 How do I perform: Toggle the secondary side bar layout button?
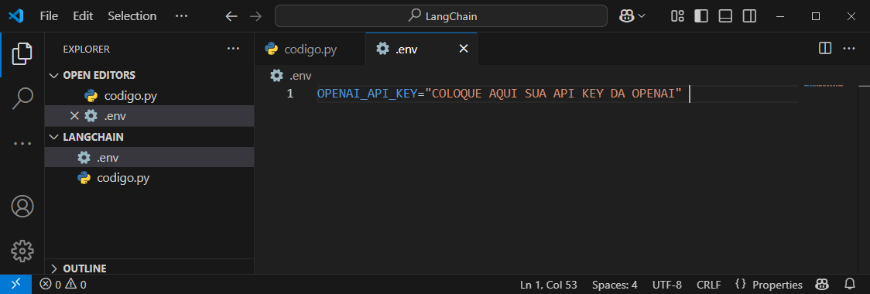pyautogui.click(x=749, y=16)
